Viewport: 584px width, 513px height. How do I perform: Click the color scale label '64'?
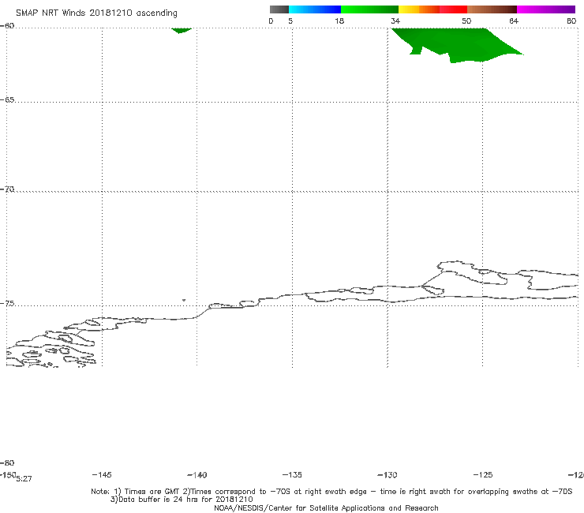(x=514, y=21)
